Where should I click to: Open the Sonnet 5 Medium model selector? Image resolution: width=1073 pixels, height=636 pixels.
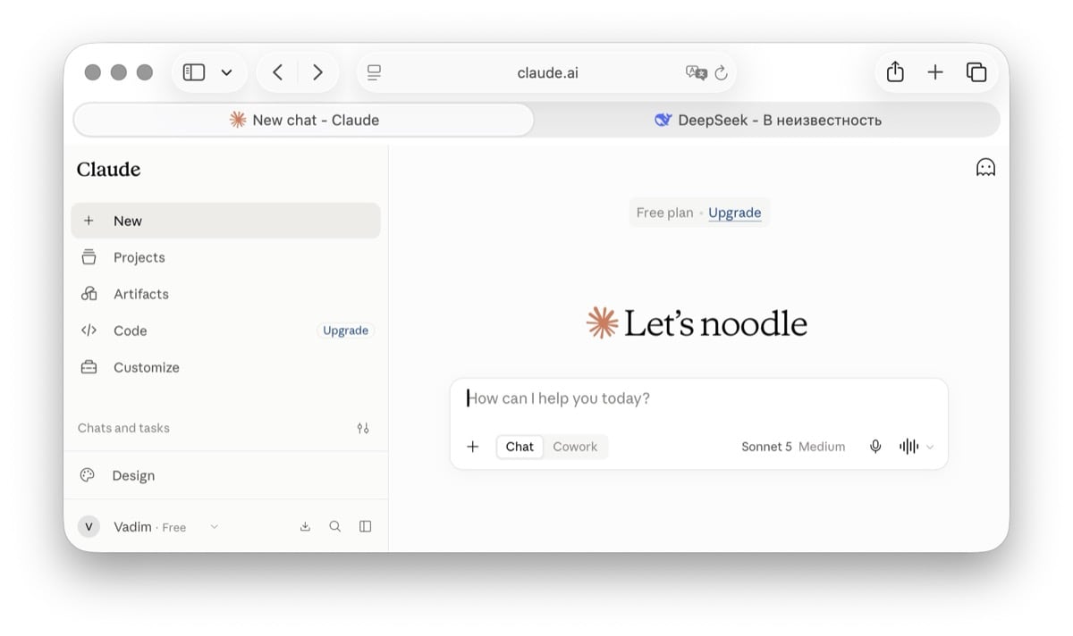tap(793, 447)
